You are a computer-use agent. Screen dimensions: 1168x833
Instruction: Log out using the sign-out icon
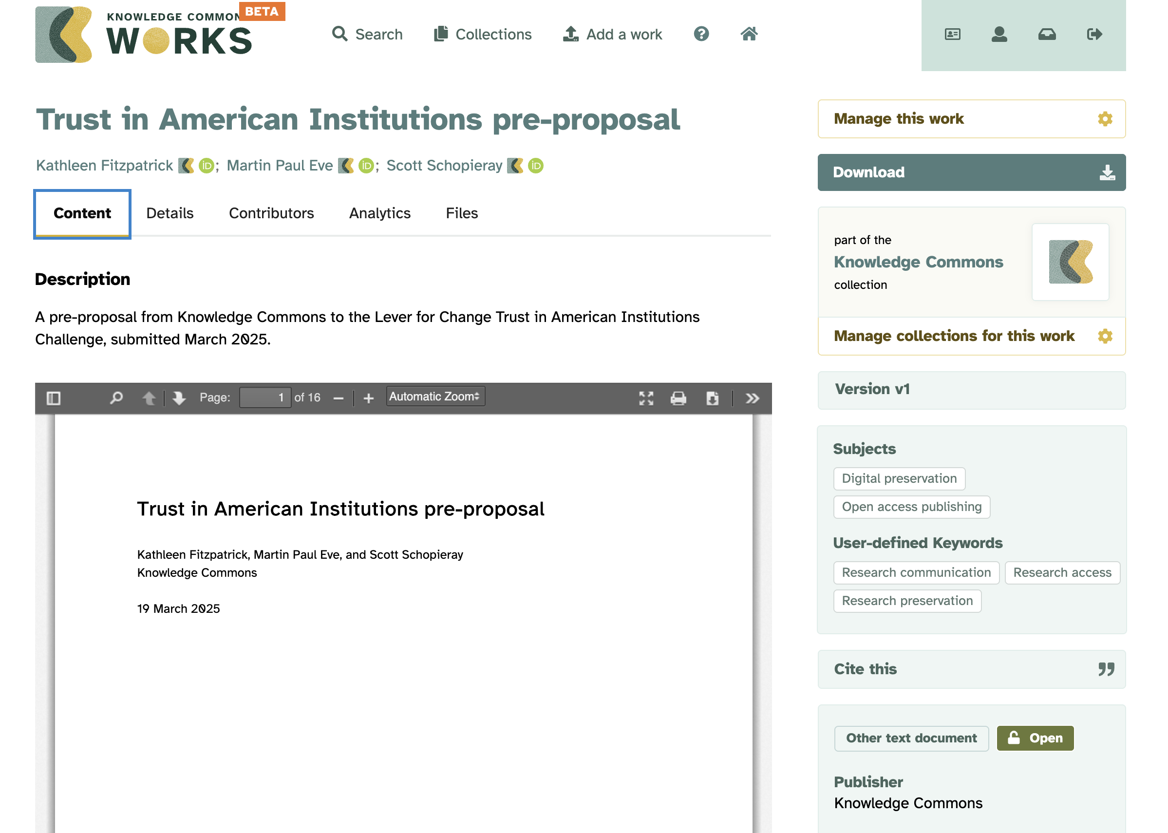pyautogui.click(x=1094, y=35)
